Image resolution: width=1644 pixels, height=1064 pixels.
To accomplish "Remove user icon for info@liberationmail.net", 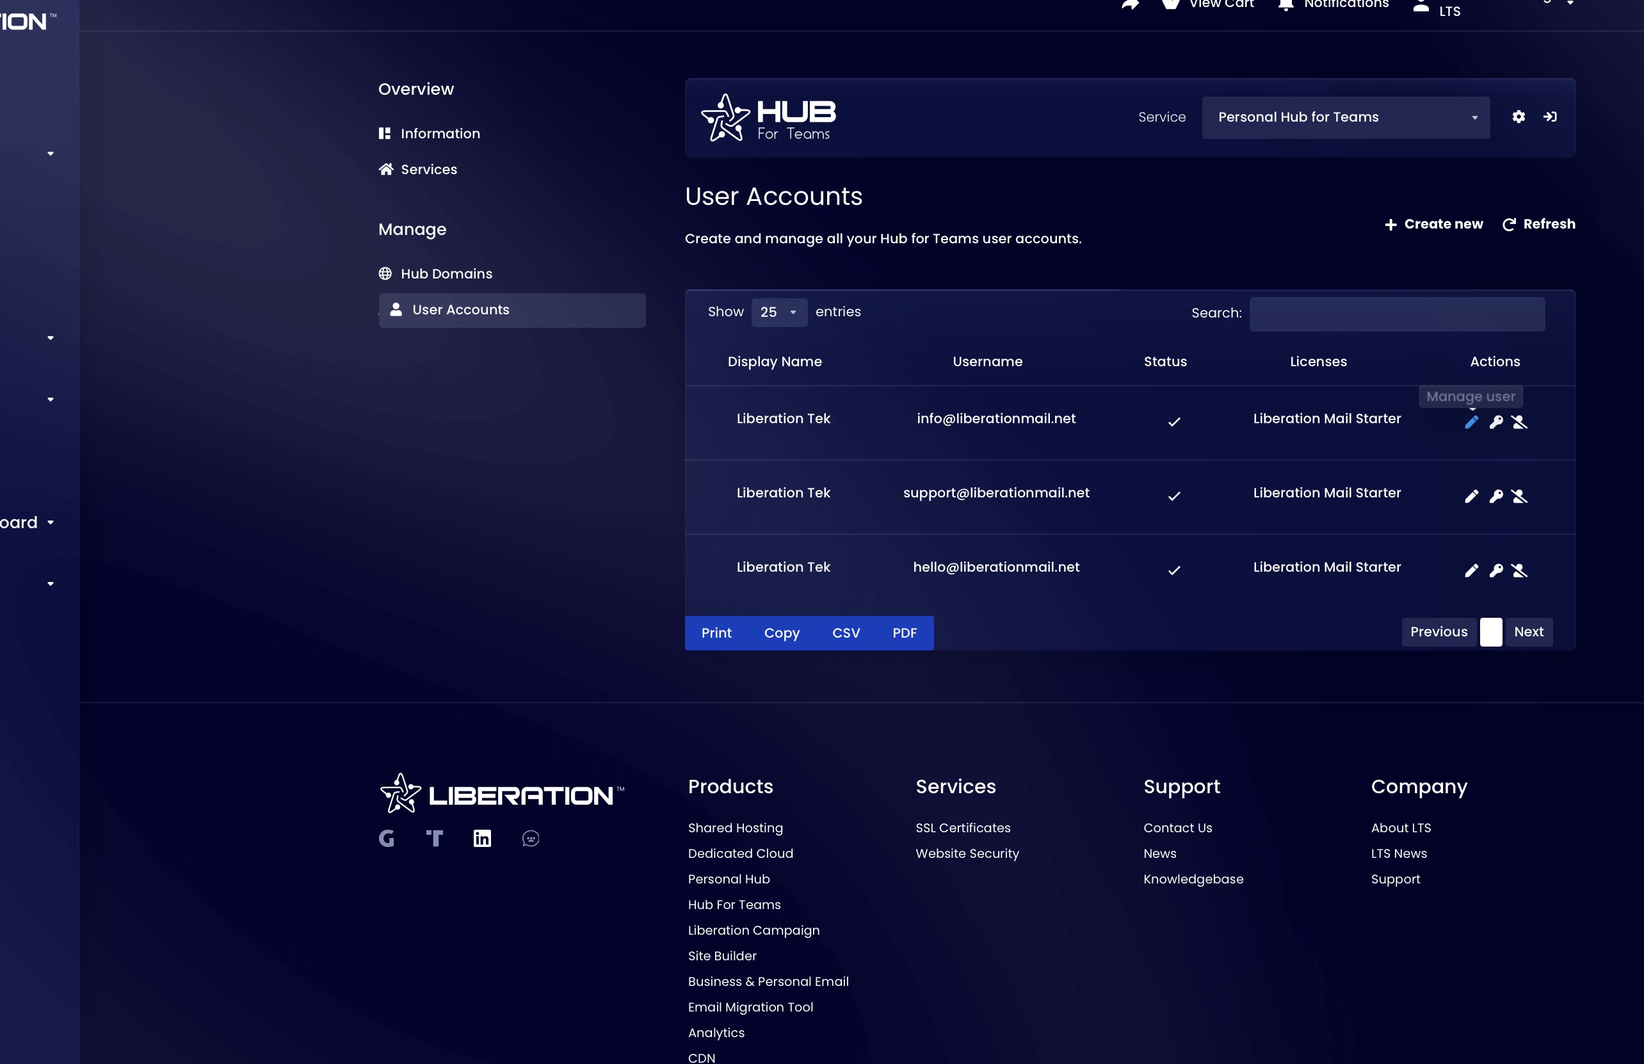I will point(1520,422).
